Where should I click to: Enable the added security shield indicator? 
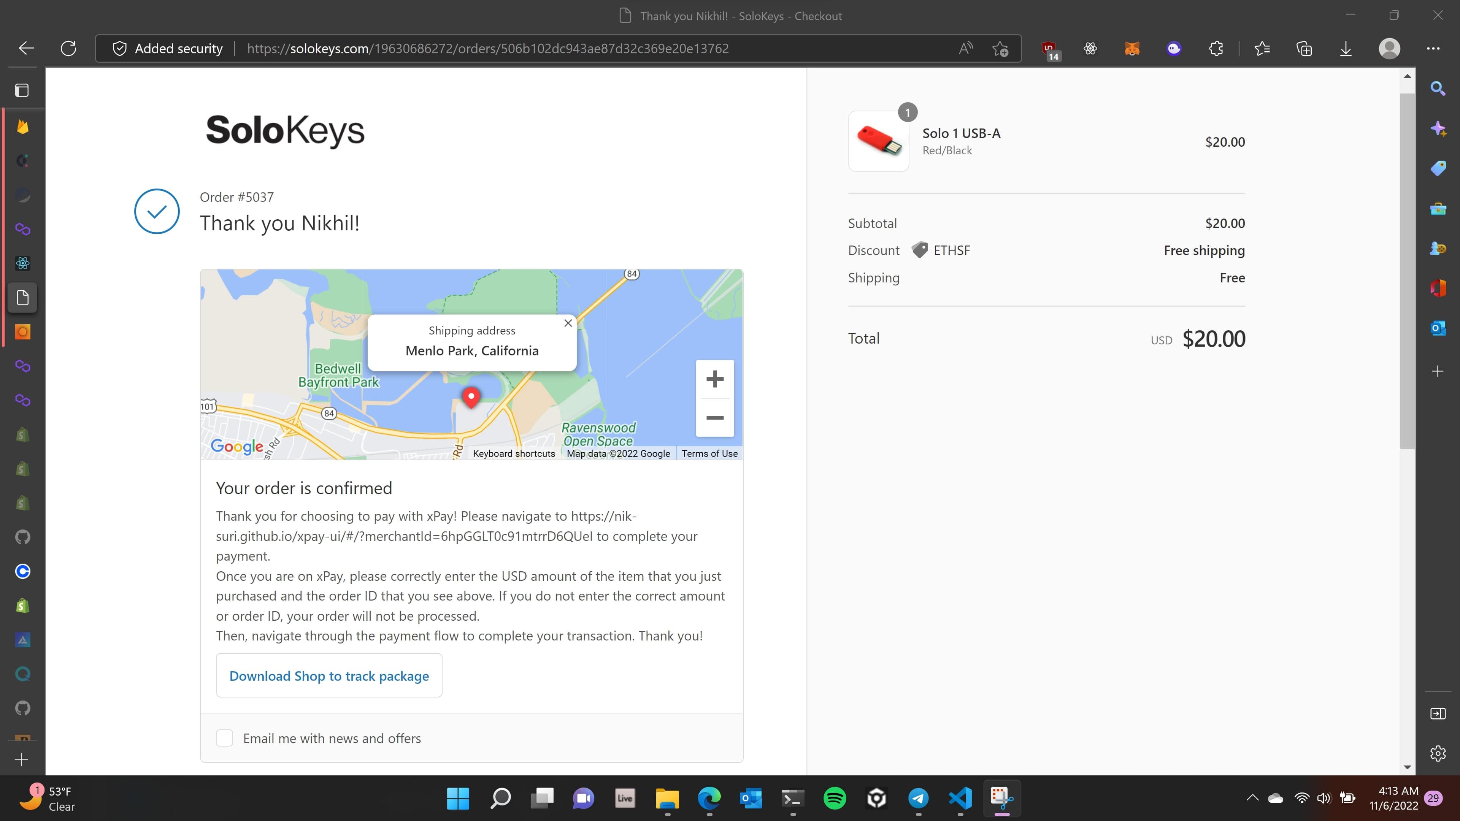coord(119,48)
